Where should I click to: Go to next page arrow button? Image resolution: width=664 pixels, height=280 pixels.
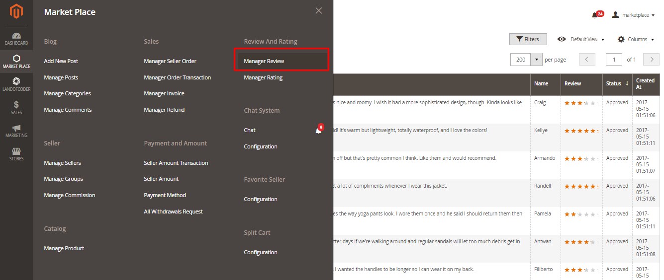651,60
